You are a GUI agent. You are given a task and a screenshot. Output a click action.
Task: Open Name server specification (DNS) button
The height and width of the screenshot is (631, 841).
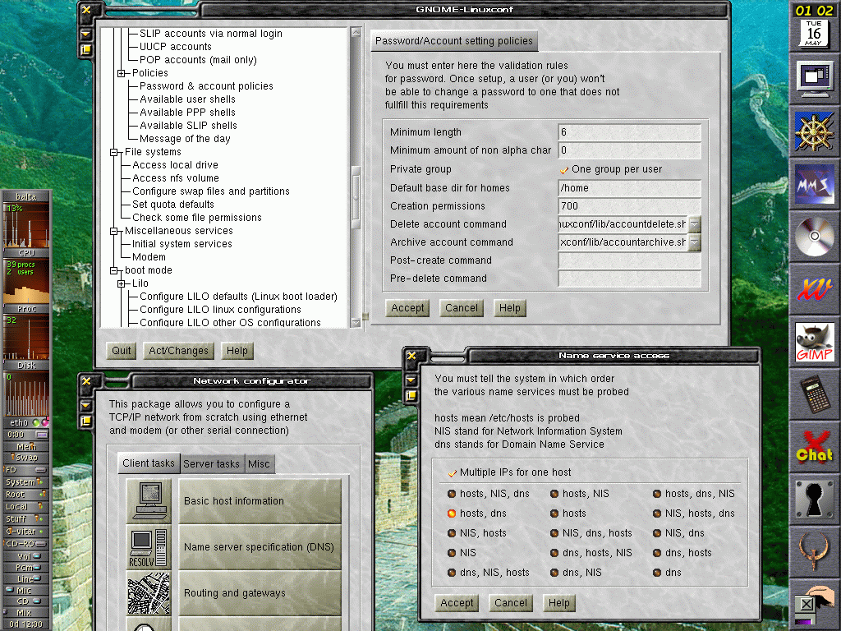coord(260,547)
